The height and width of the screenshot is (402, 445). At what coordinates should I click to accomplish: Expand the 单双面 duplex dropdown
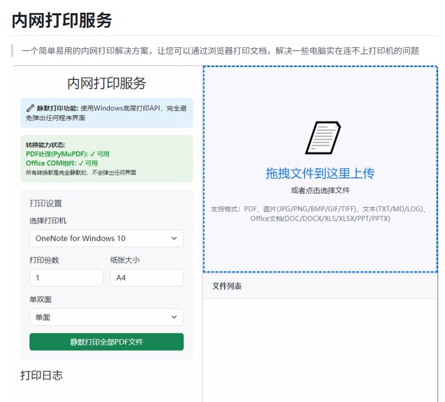tap(106, 317)
